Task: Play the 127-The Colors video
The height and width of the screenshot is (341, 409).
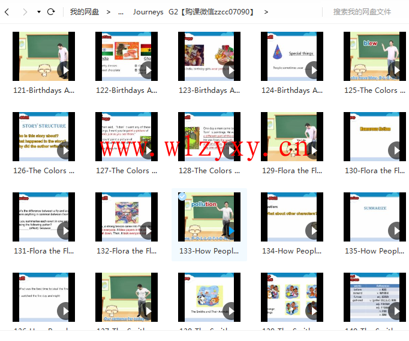Action: [x=148, y=150]
